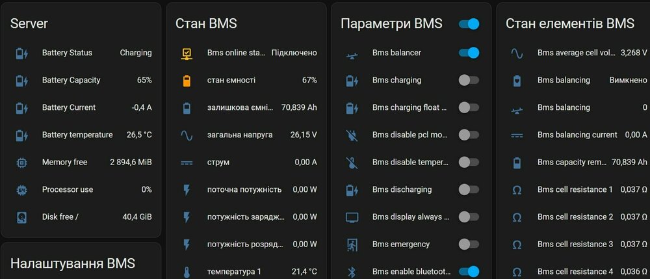Click the orange battery capacity icon
This screenshot has height=279, width=650.
tap(187, 81)
